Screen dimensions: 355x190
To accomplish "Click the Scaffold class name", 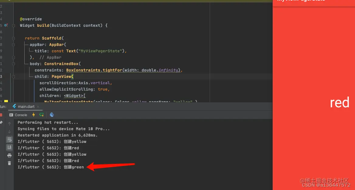I will [x=52, y=38].
